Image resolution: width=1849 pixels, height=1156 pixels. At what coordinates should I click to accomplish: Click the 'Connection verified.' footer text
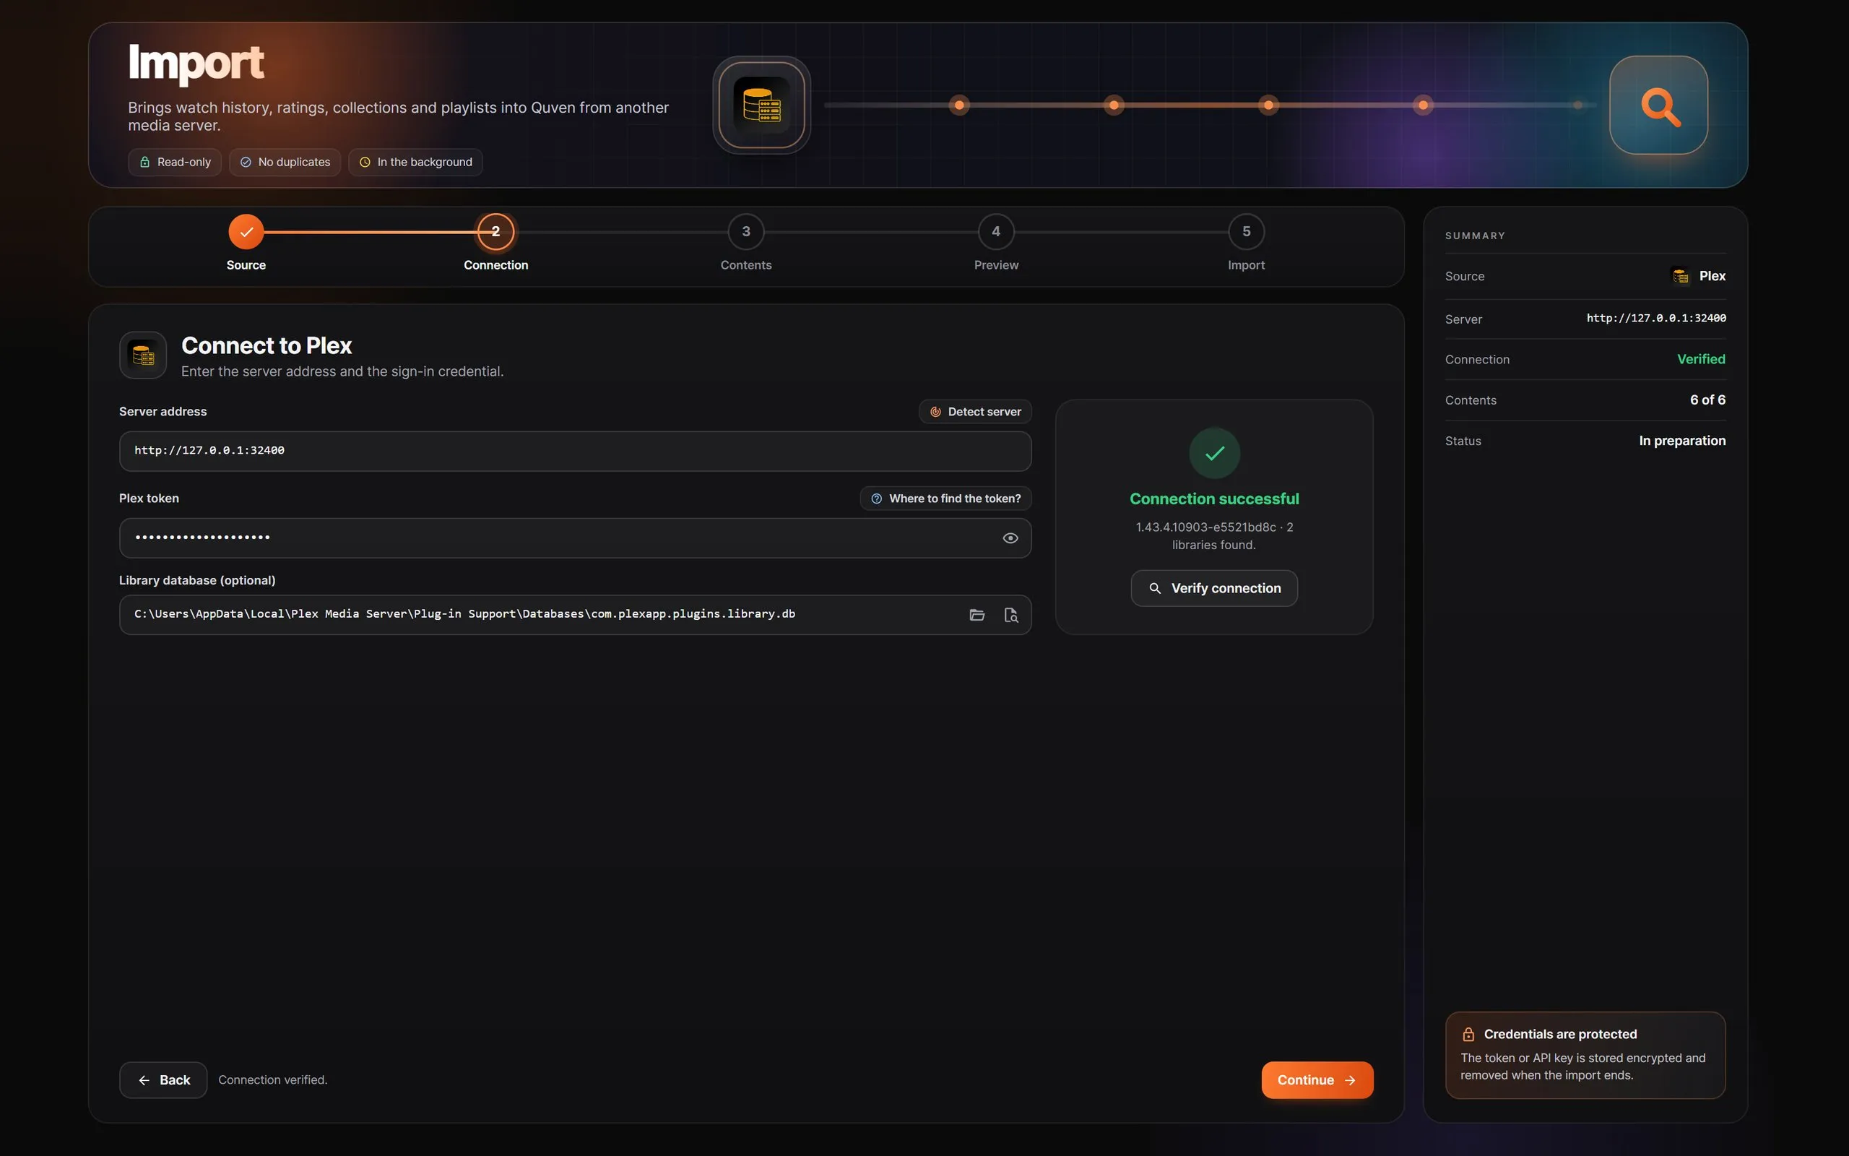pos(273,1080)
